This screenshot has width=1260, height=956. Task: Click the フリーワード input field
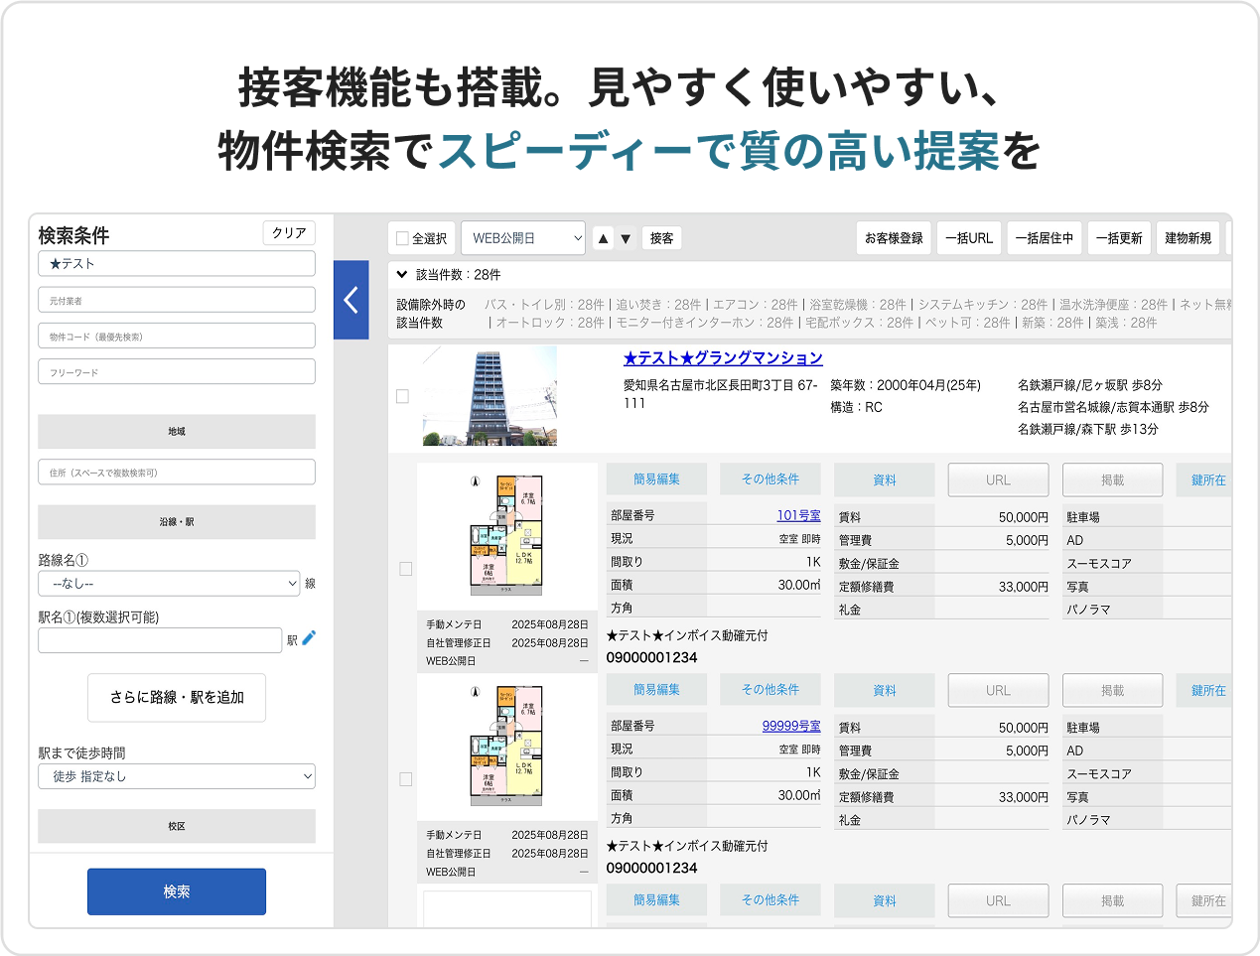[177, 372]
